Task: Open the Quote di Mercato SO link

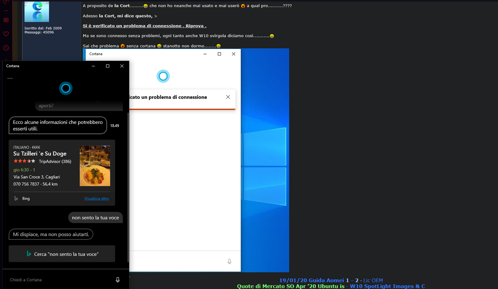Action: coord(291,286)
